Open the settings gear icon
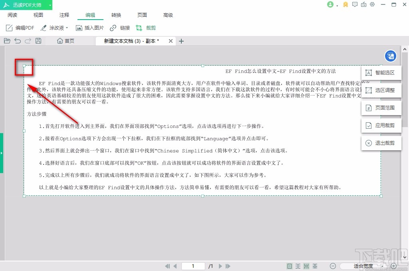Screen dimensions: 409x271 click(x=372, y=4)
